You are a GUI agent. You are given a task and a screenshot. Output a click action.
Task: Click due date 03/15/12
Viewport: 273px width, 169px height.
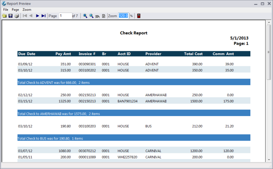[x=25, y=101]
